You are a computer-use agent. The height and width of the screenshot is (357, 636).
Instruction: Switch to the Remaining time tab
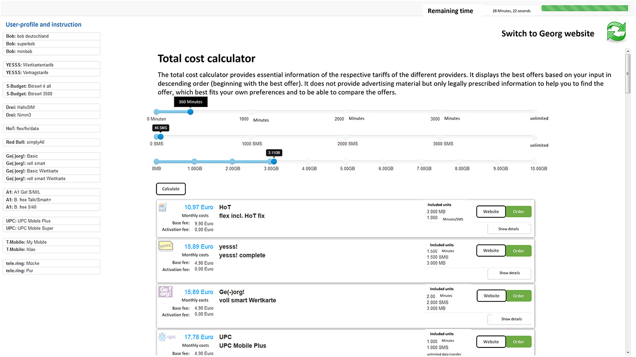tap(450, 10)
